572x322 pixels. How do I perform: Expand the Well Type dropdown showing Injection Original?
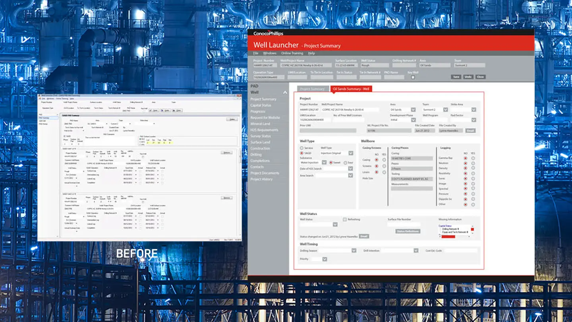tap(351, 153)
